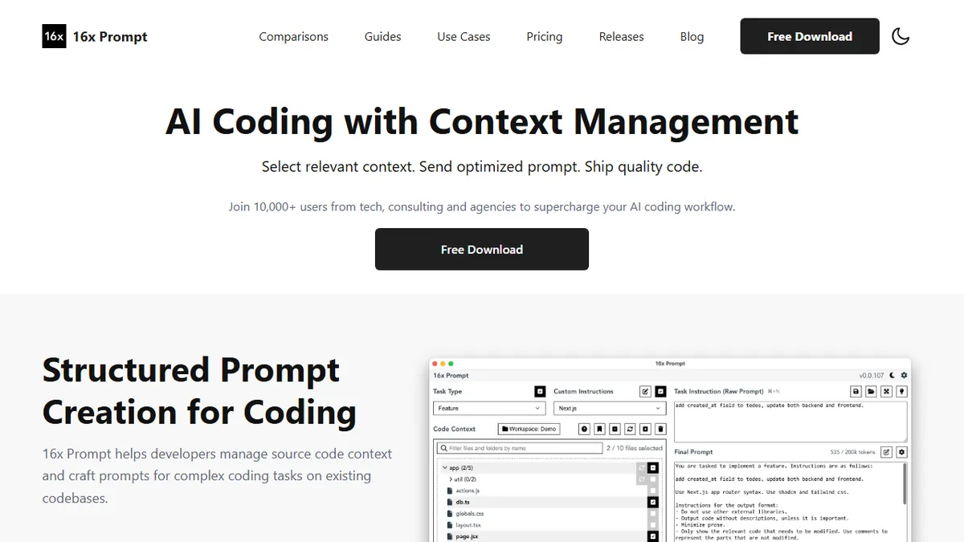Toggle the Task Type checkbox

coord(540,392)
